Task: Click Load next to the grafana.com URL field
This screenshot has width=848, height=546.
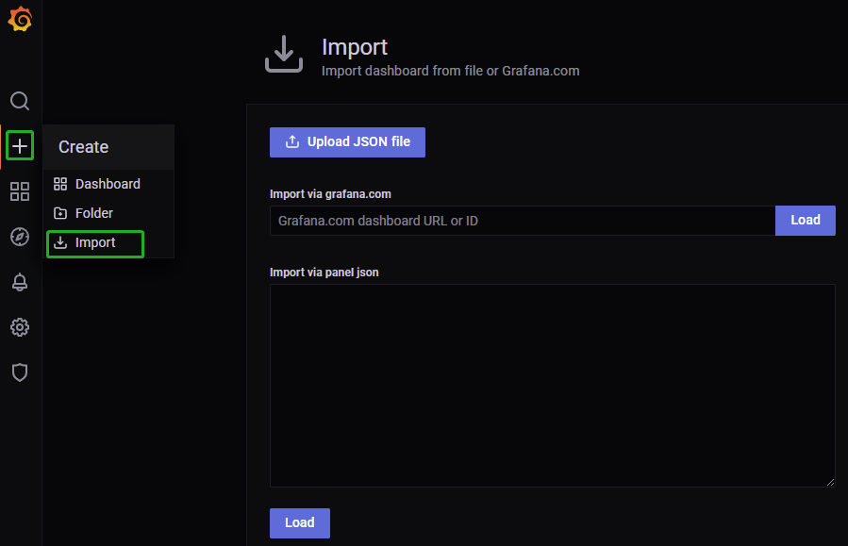Action: click(805, 221)
